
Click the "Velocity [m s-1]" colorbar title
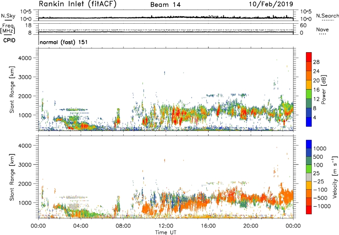tap(335, 177)
